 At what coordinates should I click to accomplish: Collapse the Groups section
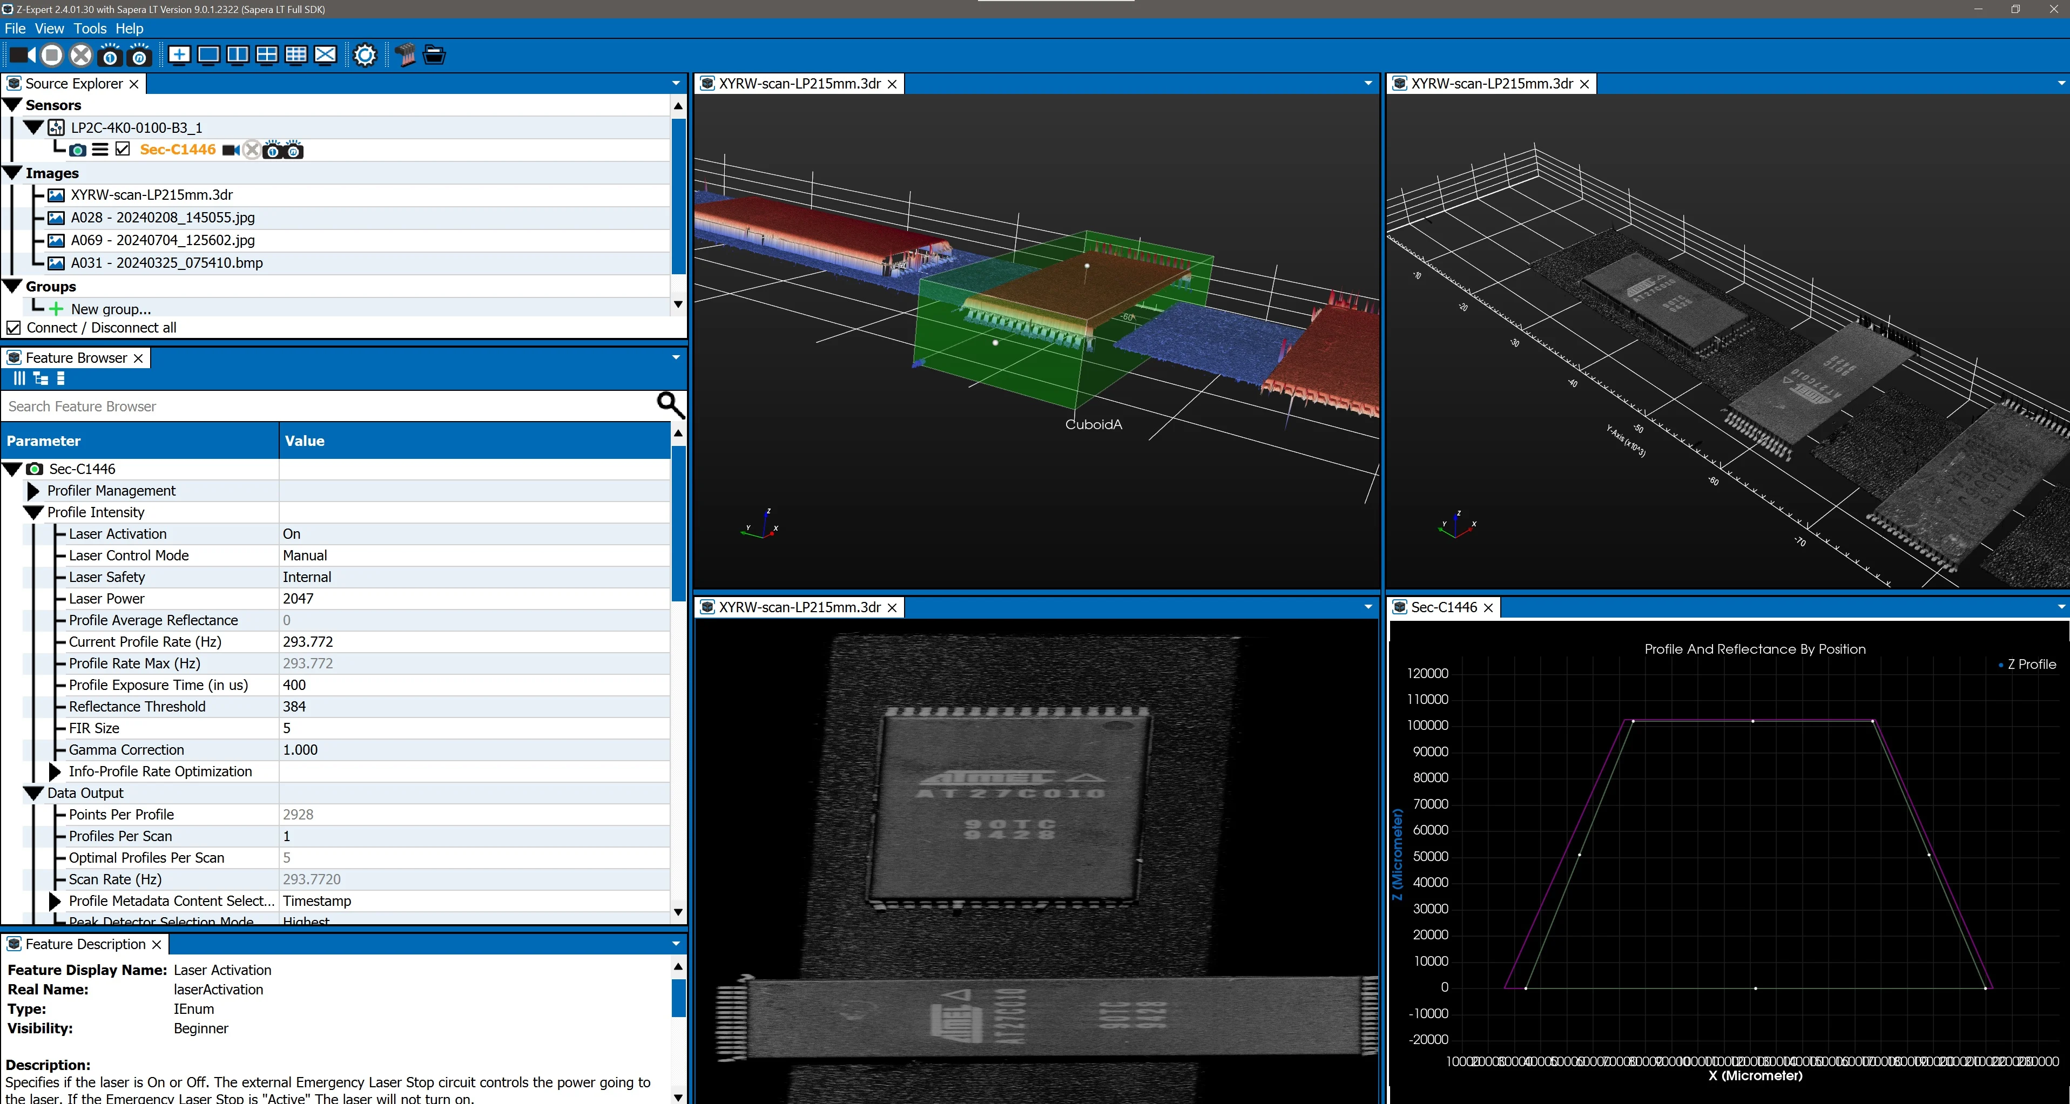13,286
